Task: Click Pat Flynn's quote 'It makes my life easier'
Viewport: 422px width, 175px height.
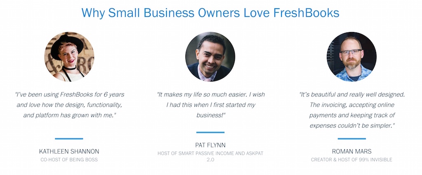Action: (211, 105)
